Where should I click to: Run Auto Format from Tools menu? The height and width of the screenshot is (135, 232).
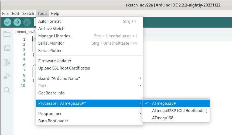coord(90,21)
